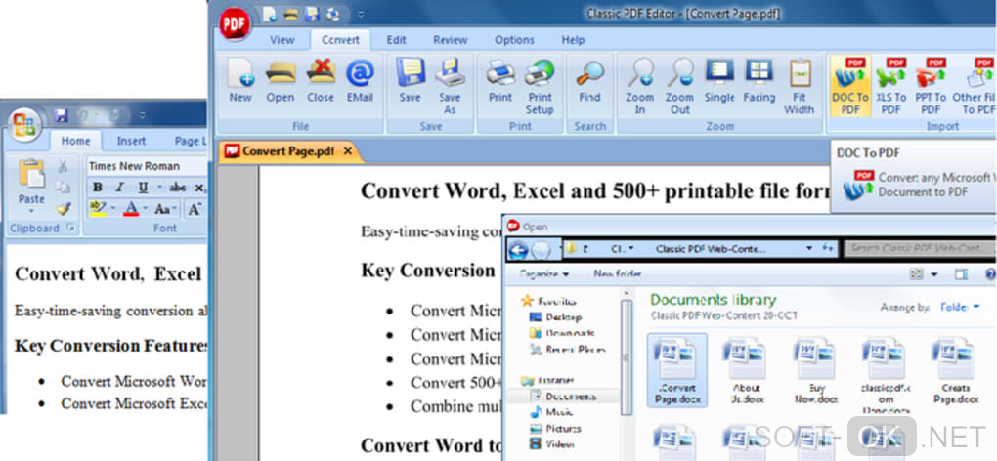
Task: Click the red font color button
Action: click(131, 208)
